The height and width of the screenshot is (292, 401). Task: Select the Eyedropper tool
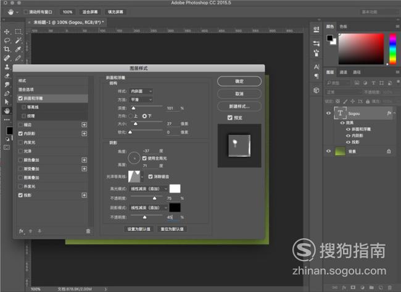click(18, 49)
